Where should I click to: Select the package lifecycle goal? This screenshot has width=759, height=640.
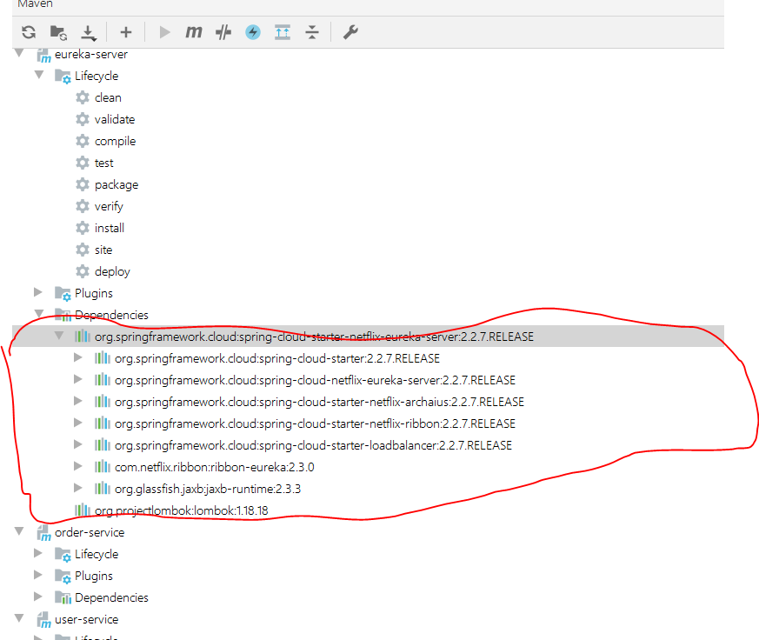coord(117,185)
